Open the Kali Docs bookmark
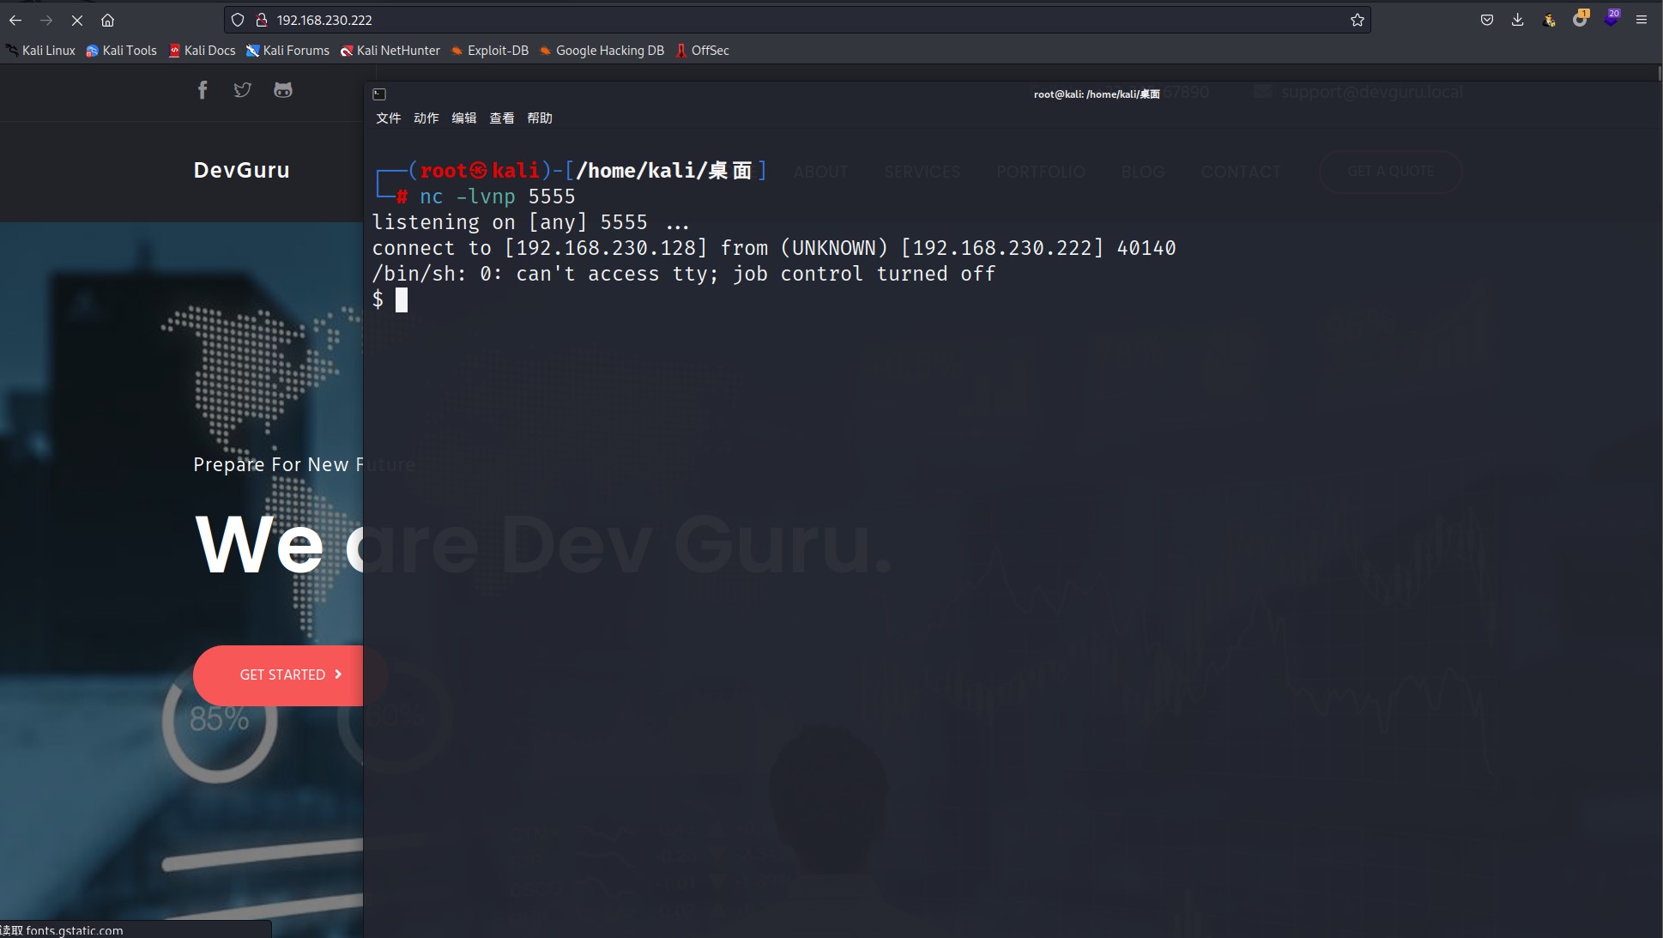 tap(202, 51)
